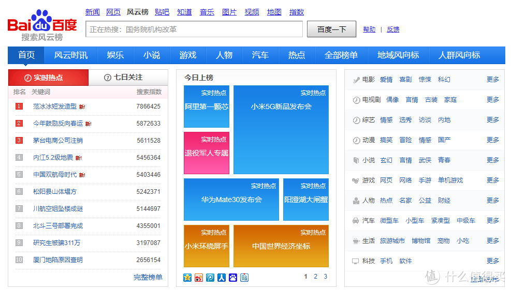511x290 pixels.
Task: Click the 人物 person icon in the category list
Action: tap(356, 201)
